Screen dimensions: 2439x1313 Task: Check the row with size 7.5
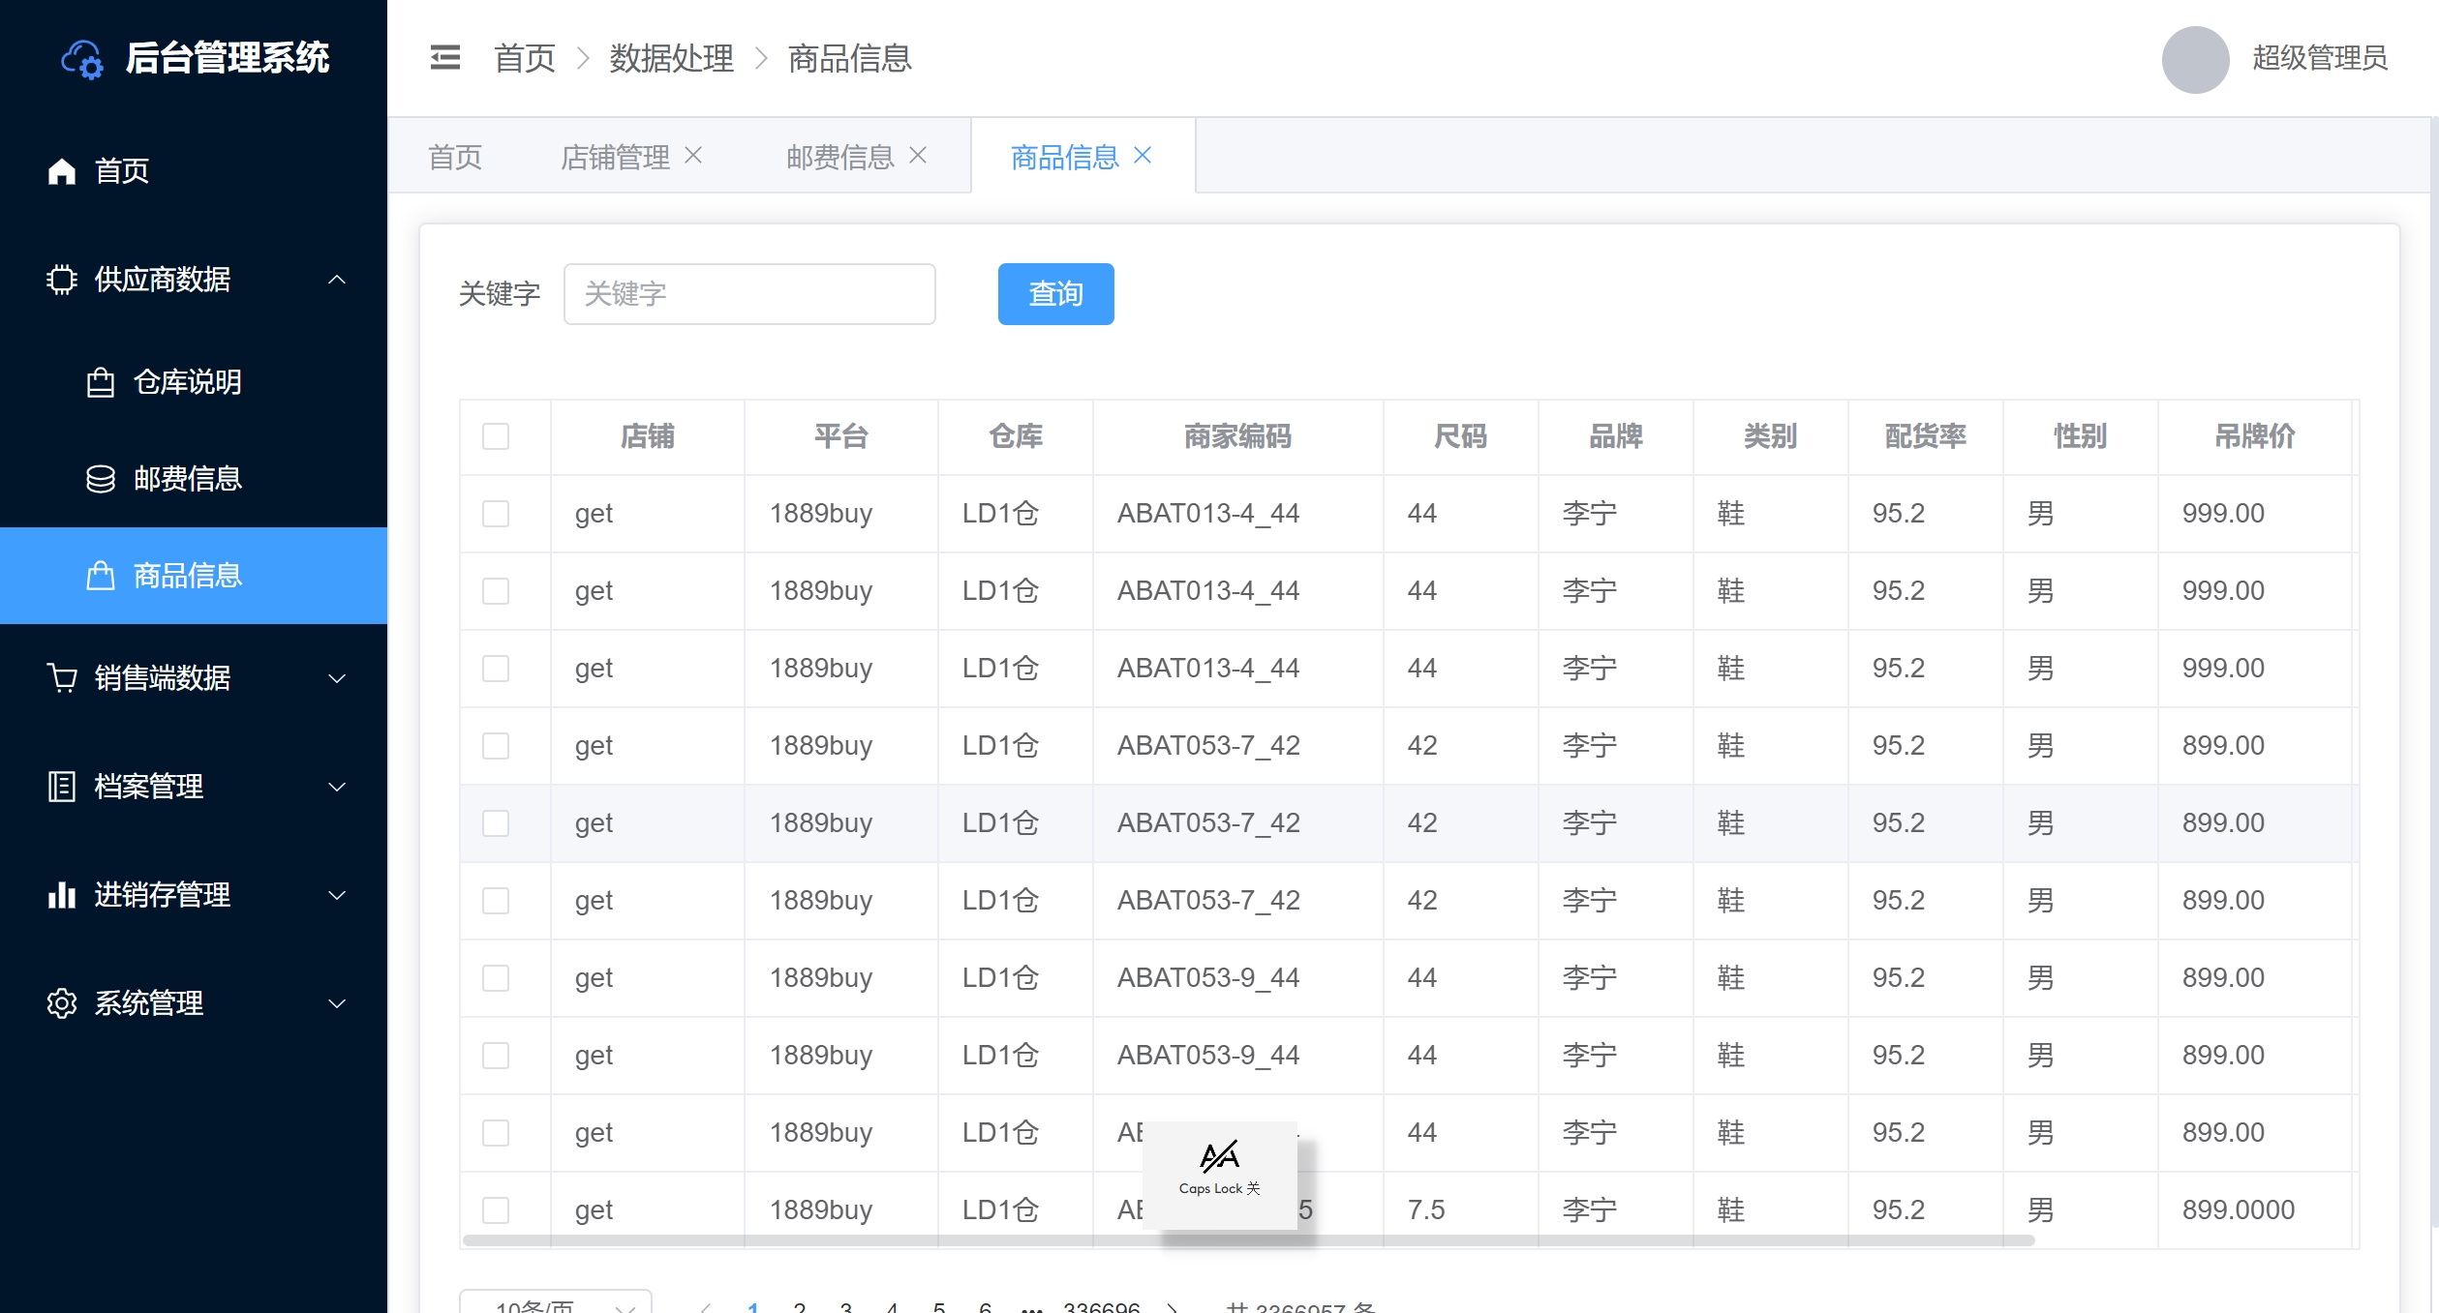pyautogui.click(x=496, y=1210)
